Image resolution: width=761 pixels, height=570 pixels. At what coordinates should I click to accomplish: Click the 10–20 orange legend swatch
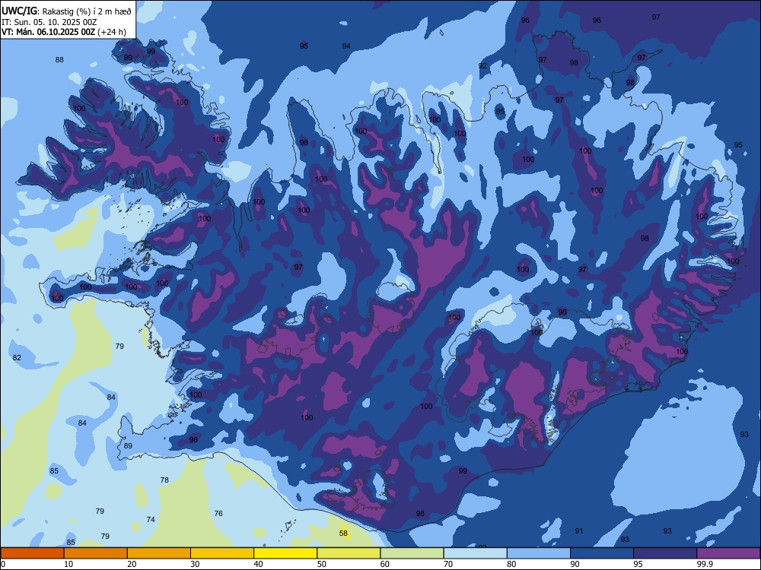point(96,553)
